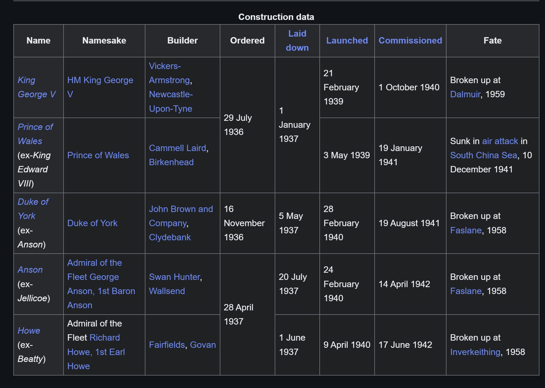545x388 pixels.
Task: Open the air attack link
Action: click(500, 141)
